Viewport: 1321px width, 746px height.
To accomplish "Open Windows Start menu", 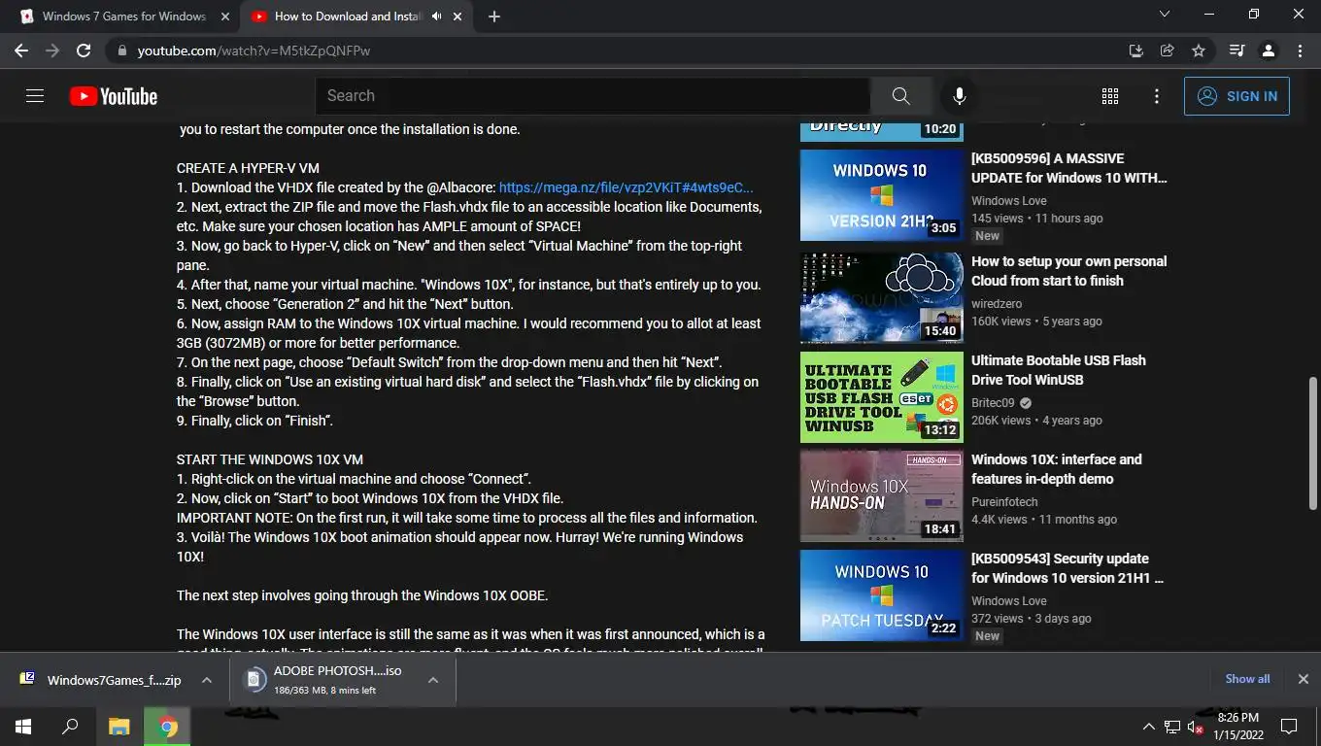I will click(23, 727).
